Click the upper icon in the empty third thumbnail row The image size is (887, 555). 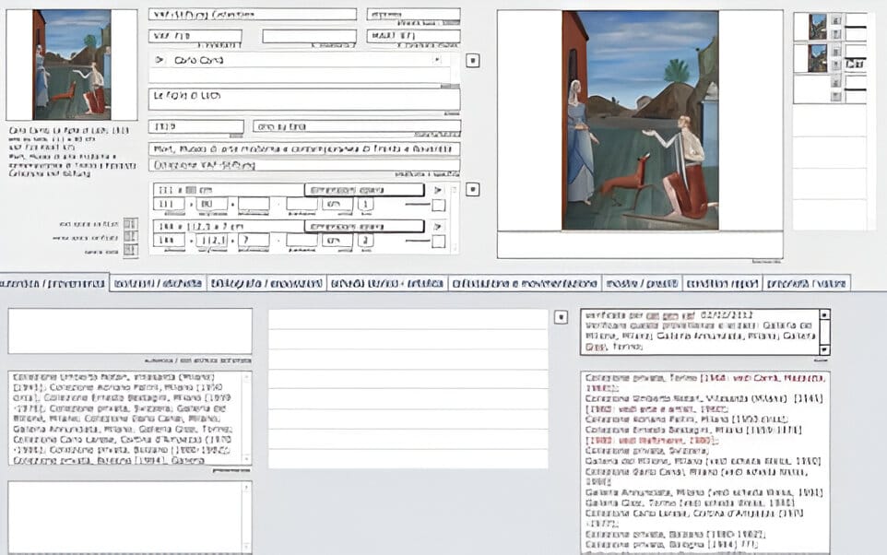coord(836,82)
